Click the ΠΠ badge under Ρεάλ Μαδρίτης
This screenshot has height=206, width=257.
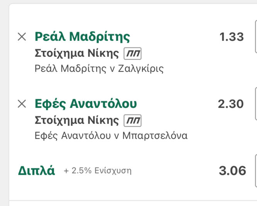(x=133, y=53)
